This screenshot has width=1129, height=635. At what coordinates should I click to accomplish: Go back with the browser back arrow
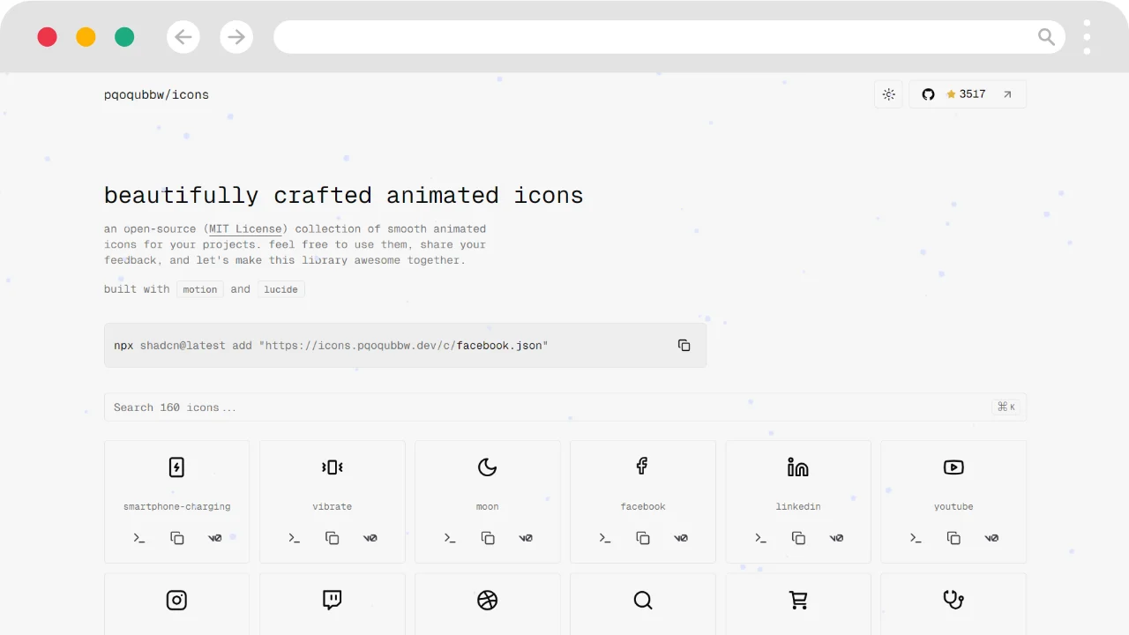183,37
